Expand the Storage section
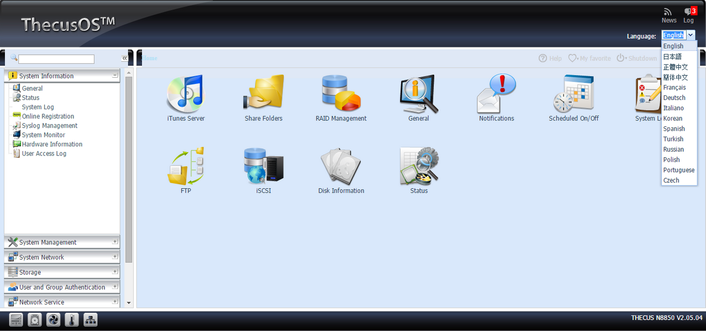The width and height of the screenshot is (706, 331). 115,272
